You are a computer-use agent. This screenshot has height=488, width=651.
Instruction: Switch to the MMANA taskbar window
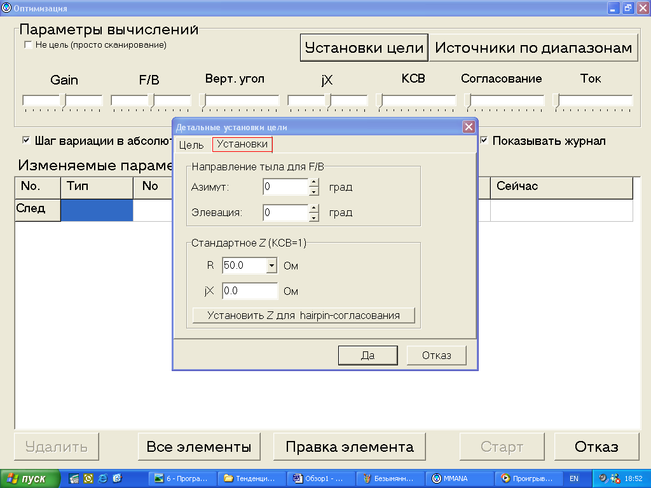pos(460,478)
